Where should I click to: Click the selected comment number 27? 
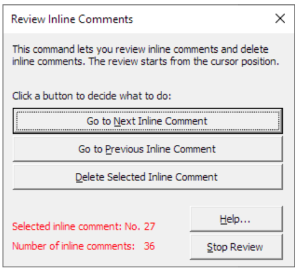pos(150,226)
